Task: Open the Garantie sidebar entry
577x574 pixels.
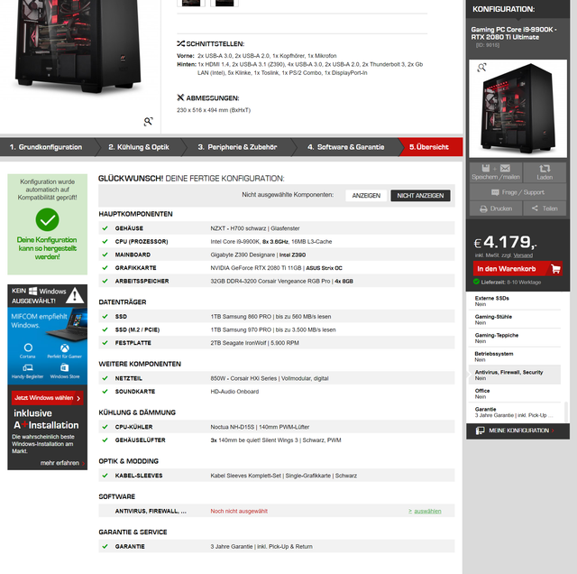Action: tap(515, 412)
